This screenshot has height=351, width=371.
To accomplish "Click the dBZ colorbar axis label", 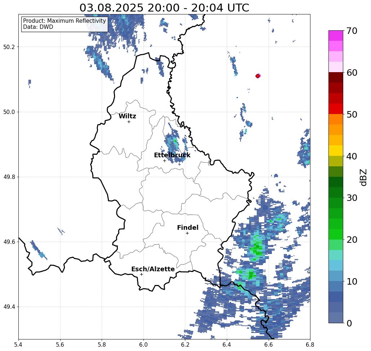I will pos(363,177).
